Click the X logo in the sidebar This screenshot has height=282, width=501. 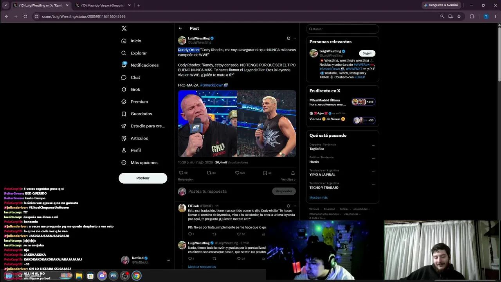124,29
